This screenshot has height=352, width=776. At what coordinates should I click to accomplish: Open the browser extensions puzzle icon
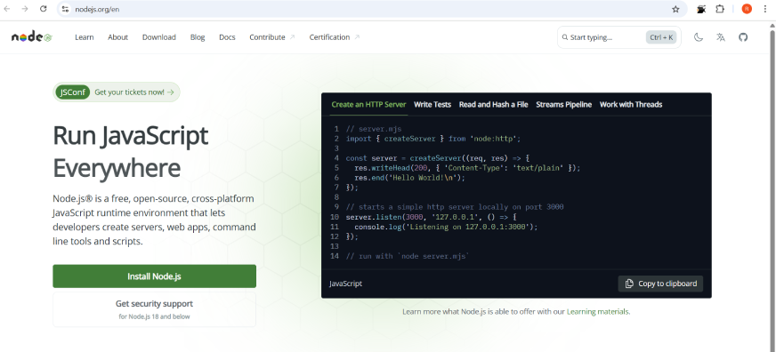[x=720, y=9]
